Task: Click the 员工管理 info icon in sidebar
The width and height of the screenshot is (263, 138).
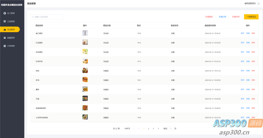Action: pyautogui.click(x=5, y=13)
